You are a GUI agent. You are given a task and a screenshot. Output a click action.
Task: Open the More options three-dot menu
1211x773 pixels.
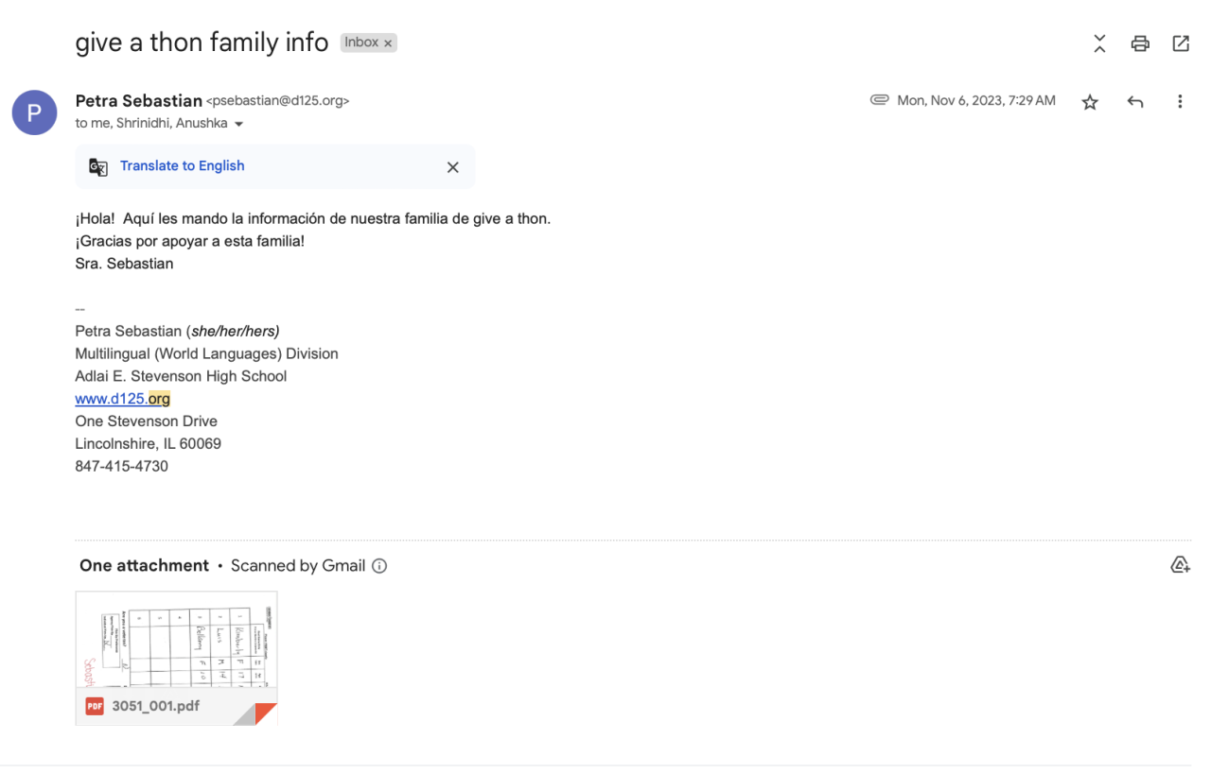1180,102
